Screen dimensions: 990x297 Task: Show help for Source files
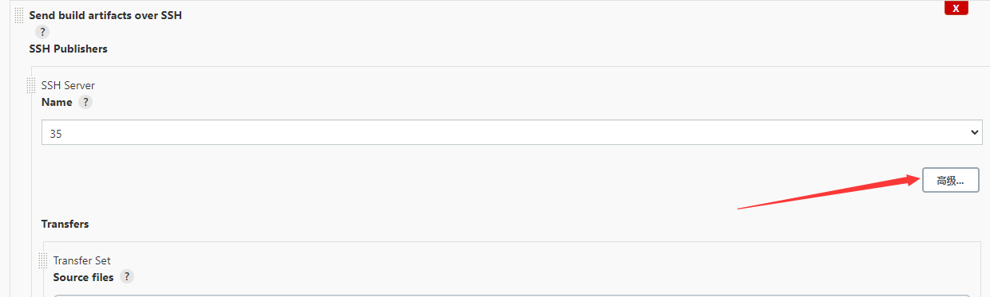pos(127,277)
